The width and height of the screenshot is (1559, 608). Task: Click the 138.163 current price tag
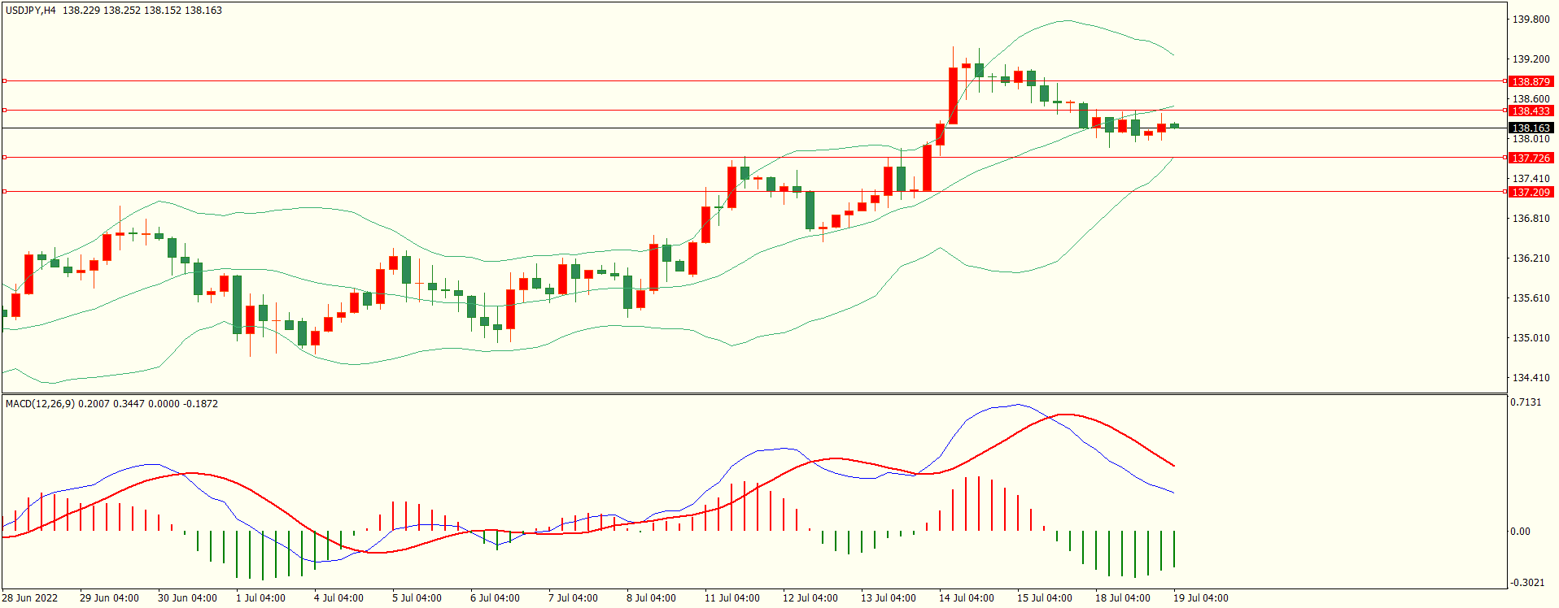tap(1531, 128)
